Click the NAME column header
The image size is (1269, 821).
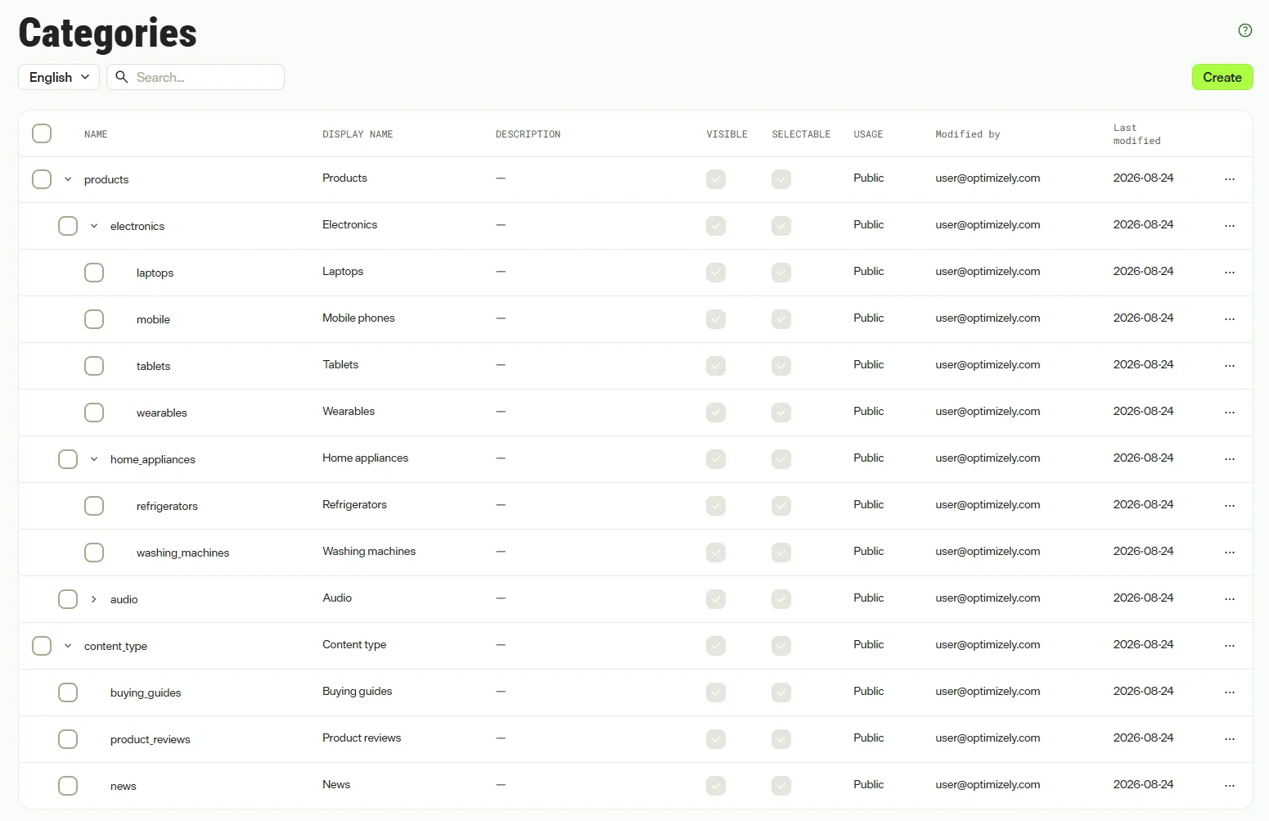pos(96,134)
